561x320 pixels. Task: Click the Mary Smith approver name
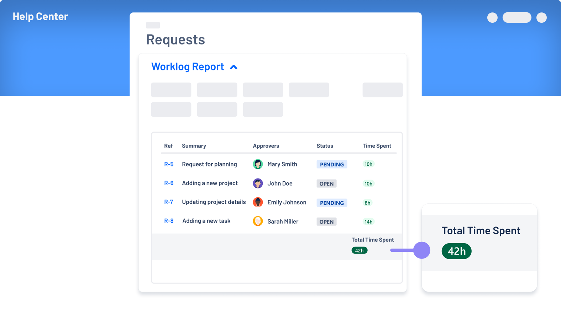tap(282, 164)
